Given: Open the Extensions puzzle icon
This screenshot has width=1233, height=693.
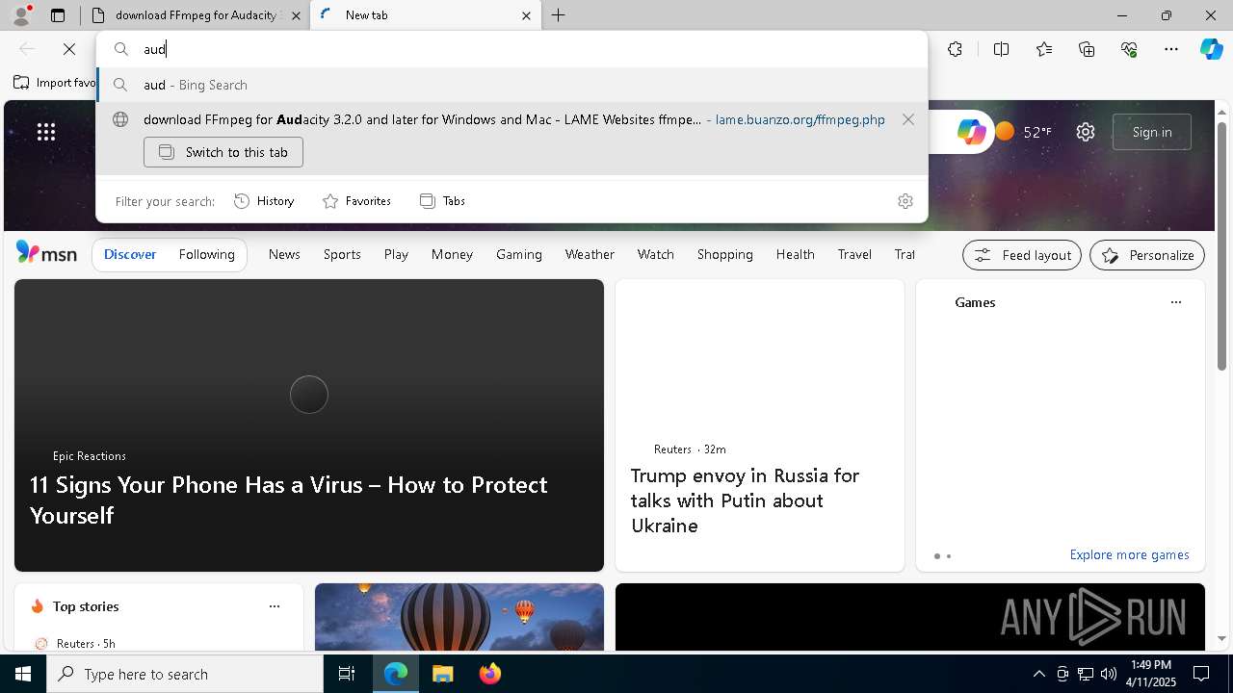Looking at the screenshot, I should pos(955,49).
